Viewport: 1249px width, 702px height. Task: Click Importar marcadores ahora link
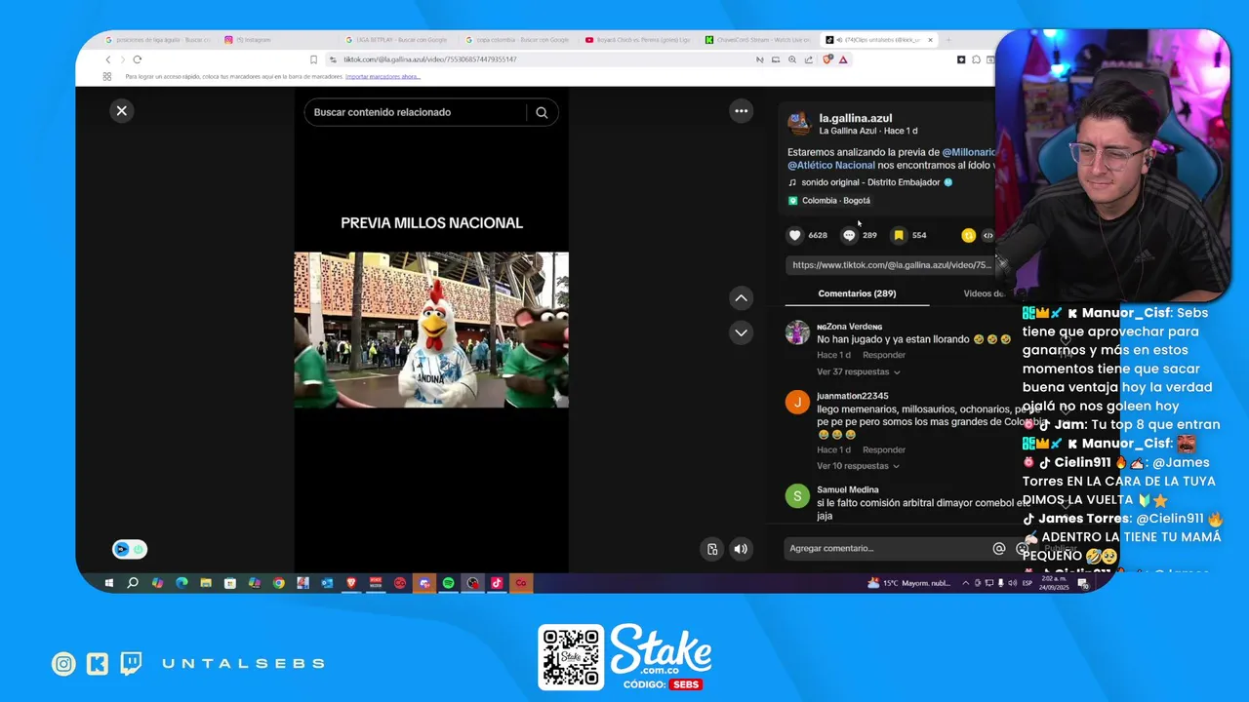[383, 76]
